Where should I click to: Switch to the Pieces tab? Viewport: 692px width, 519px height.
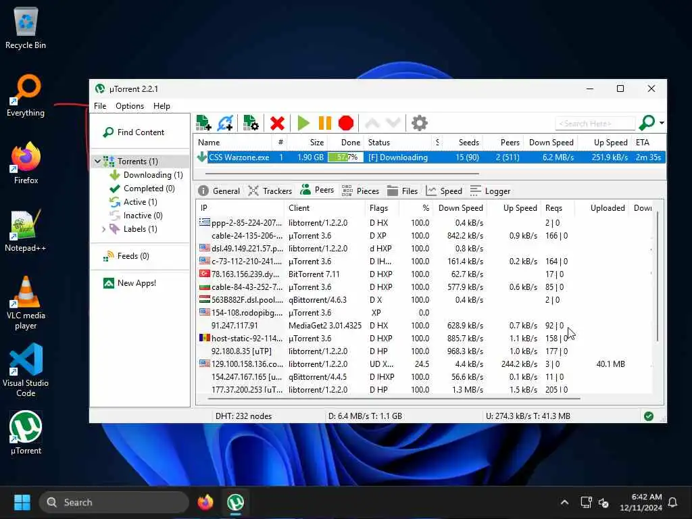click(360, 191)
